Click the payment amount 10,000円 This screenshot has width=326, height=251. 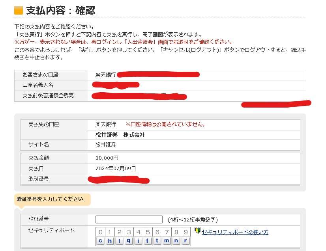107,158
